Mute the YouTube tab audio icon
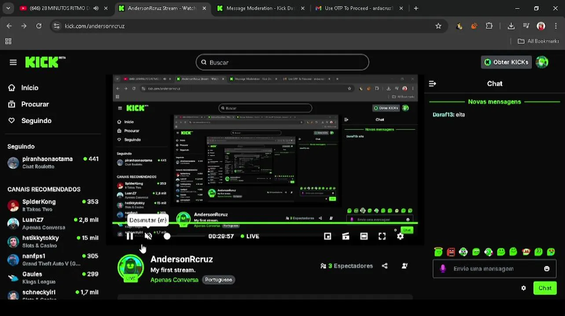This screenshot has width=565, height=316. tap(96, 8)
